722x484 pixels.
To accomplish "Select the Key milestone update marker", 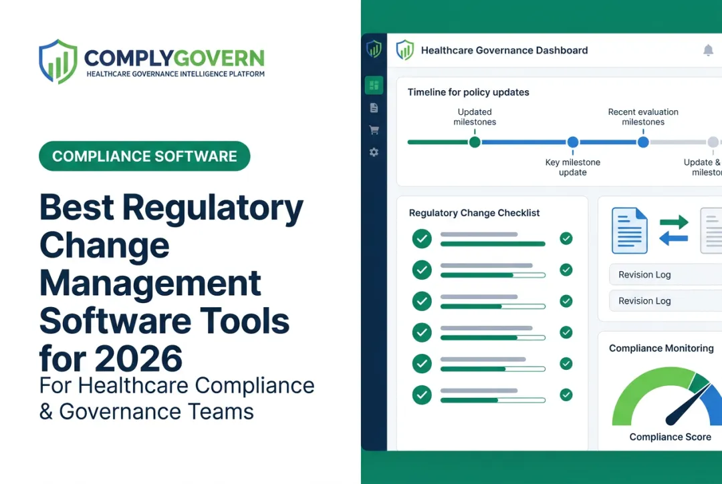I will pos(573,142).
